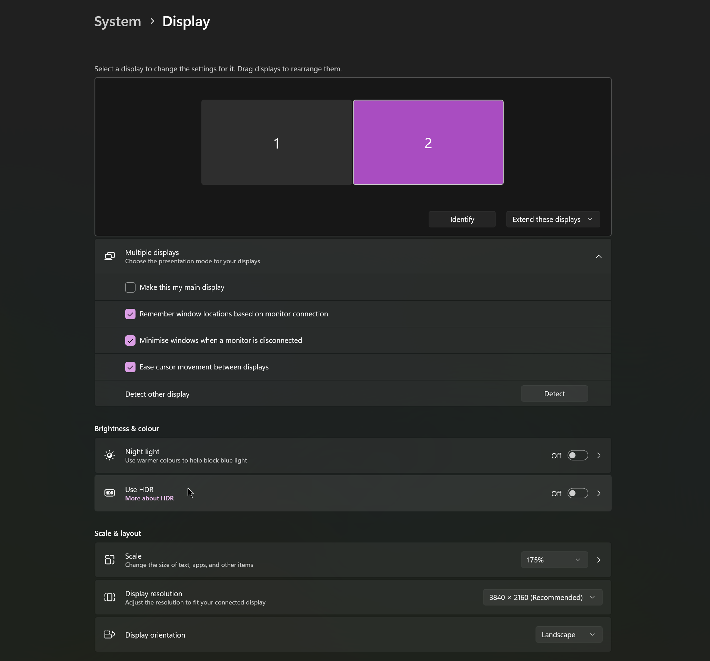Click the Night light sun icon

[x=110, y=455]
